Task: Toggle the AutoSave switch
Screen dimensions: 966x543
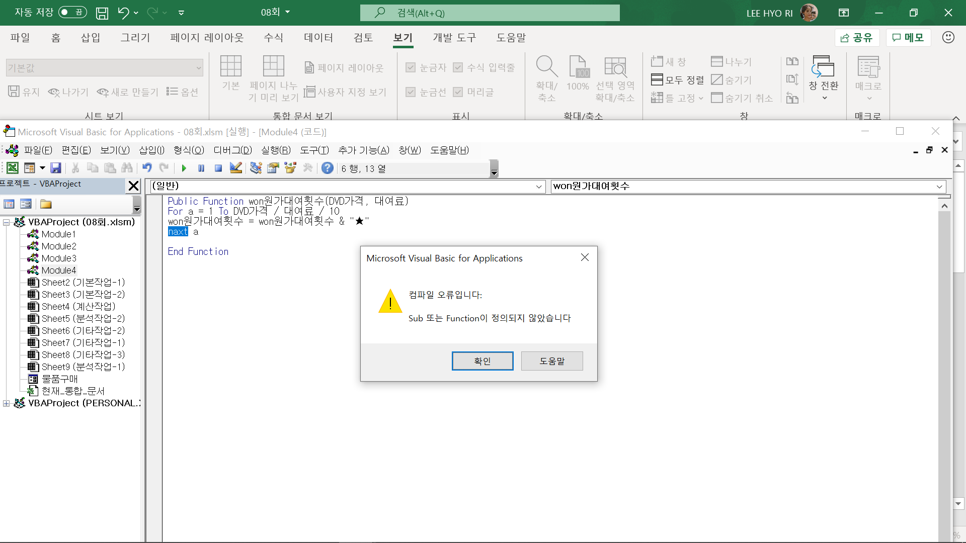Action: pos(72,12)
